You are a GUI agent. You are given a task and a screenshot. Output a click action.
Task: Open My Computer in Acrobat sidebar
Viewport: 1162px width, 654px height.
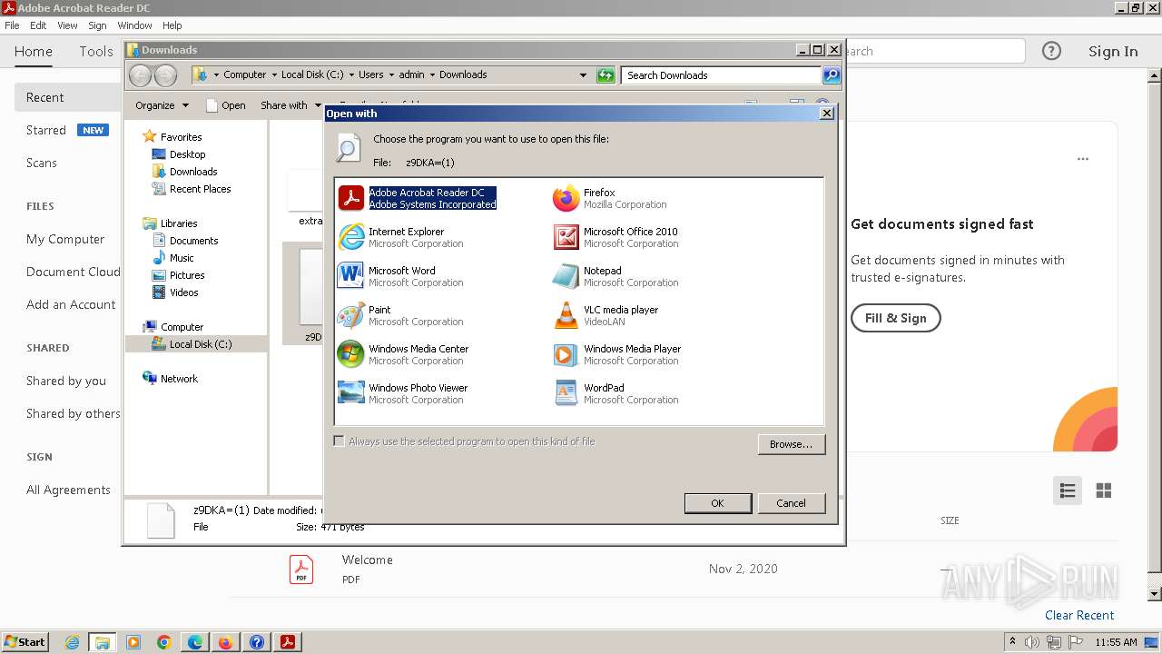[65, 239]
